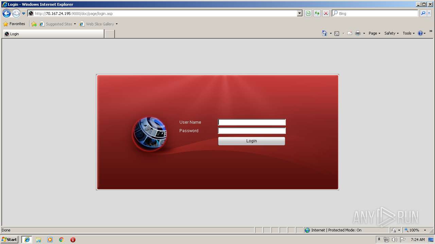
Task: Open the Favorites panel
Action: point(14,24)
